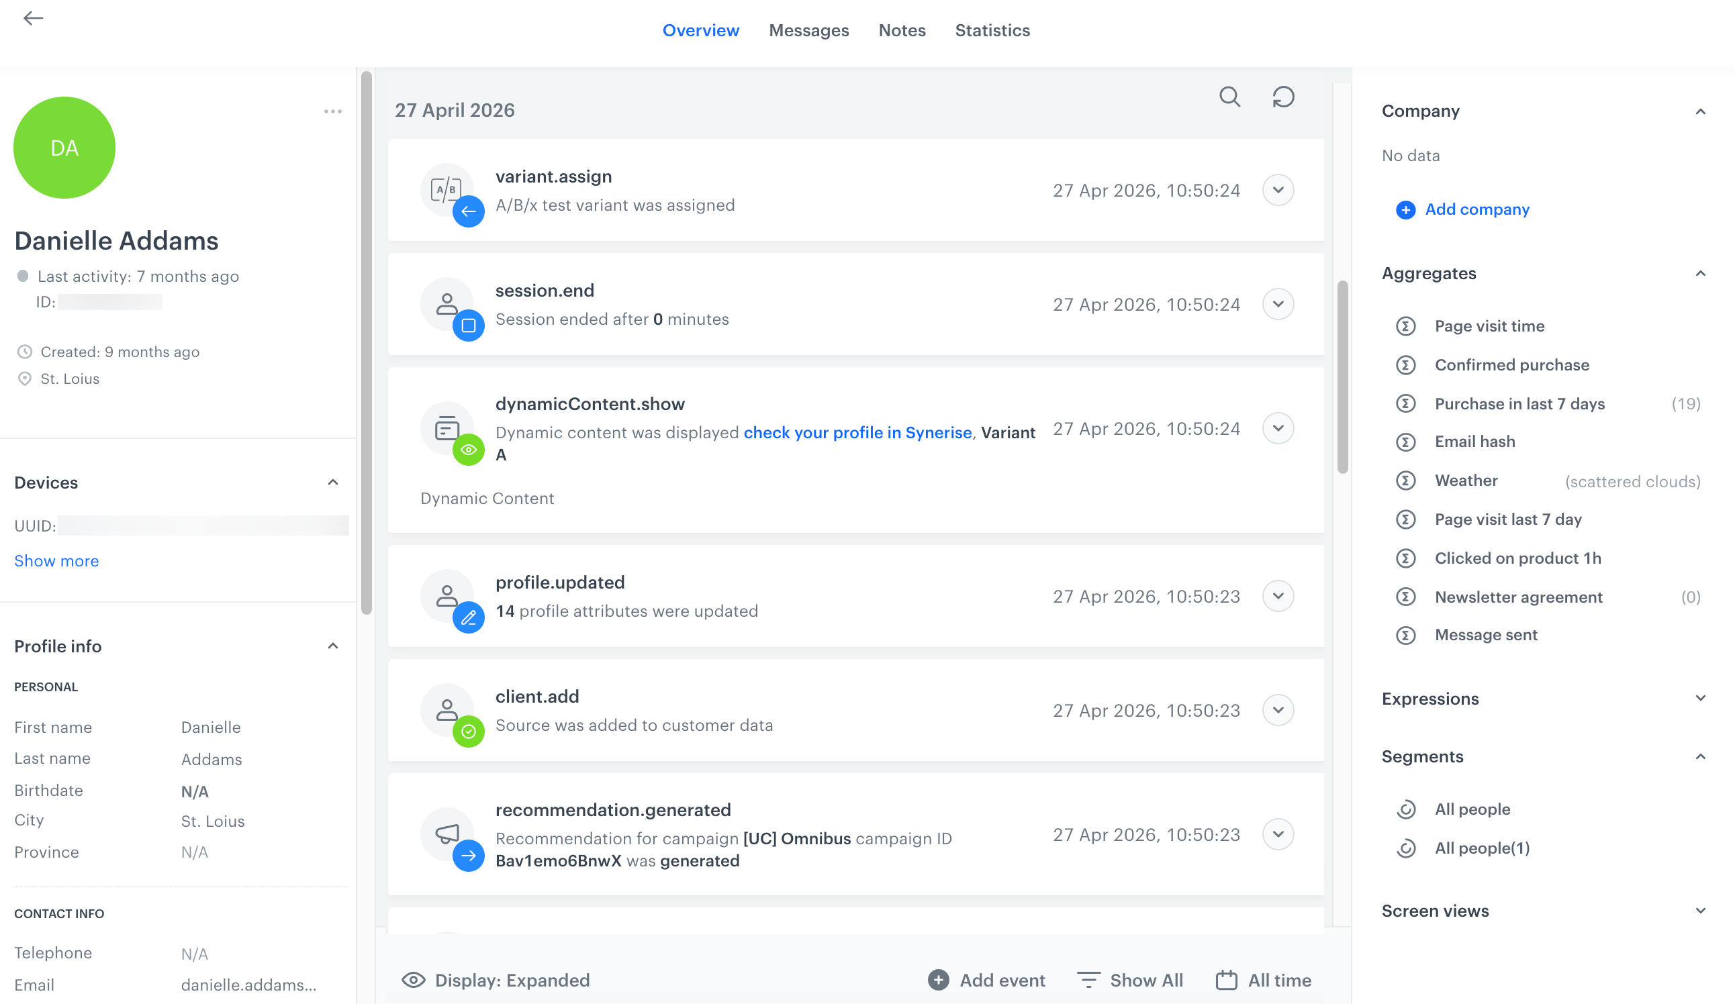Click the activity feed vertical scrollbar
This screenshot has height=1004, width=1735.
(x=1343, y=377)
